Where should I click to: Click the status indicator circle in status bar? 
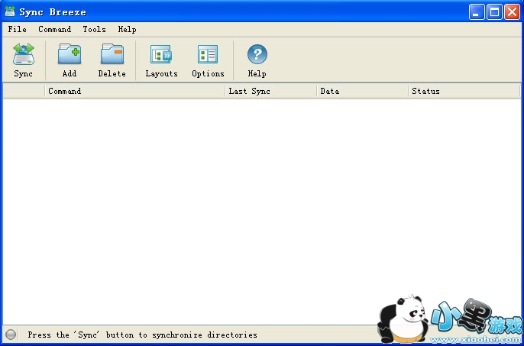click(11, 335)
